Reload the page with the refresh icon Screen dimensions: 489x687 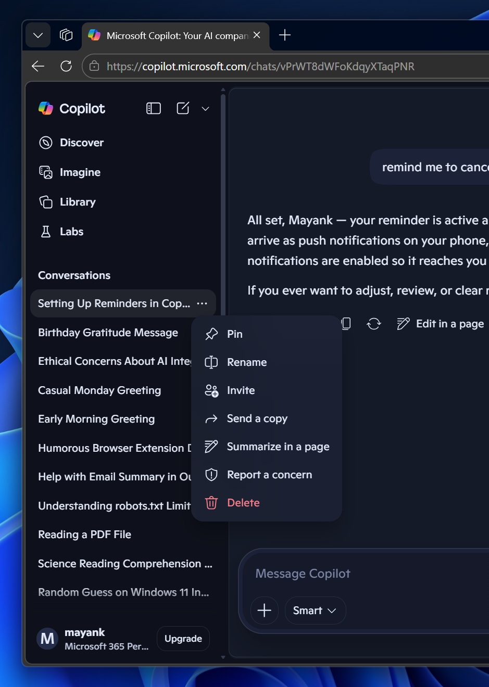click(x=66, y=66)
